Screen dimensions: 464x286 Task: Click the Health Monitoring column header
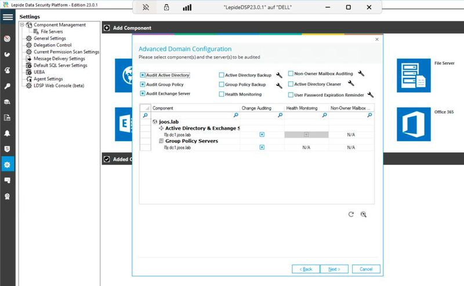pyautogui.click(x=306, y=108)
